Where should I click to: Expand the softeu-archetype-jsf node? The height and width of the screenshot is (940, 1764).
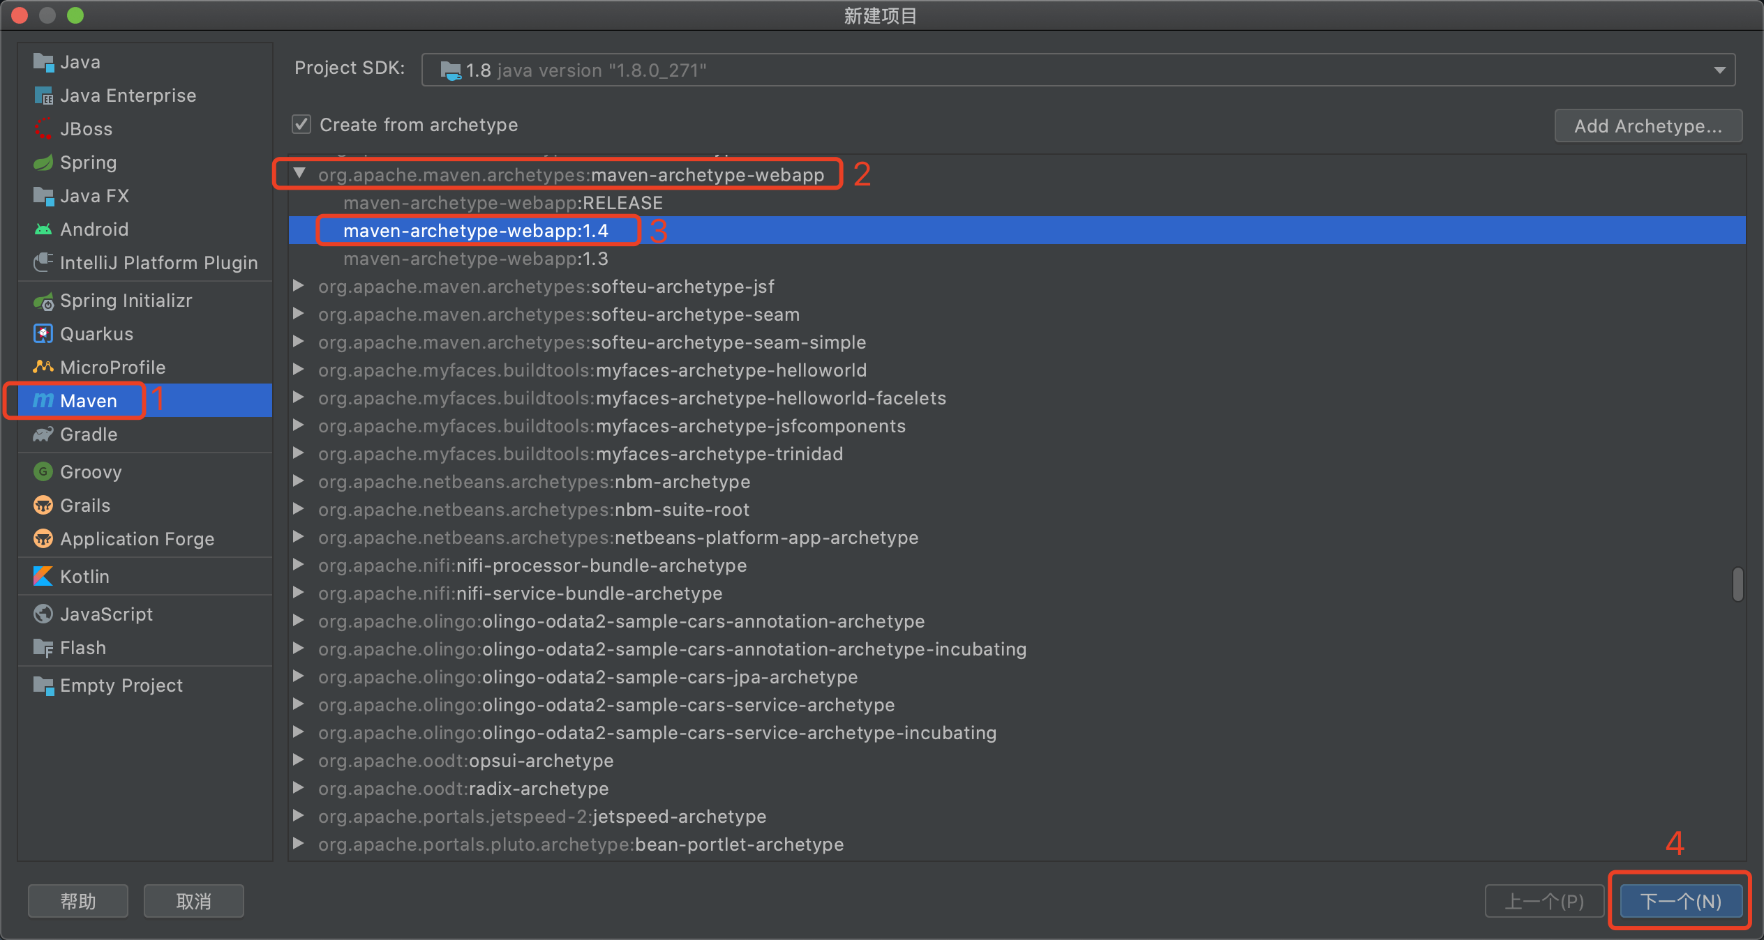click(298, 286)
